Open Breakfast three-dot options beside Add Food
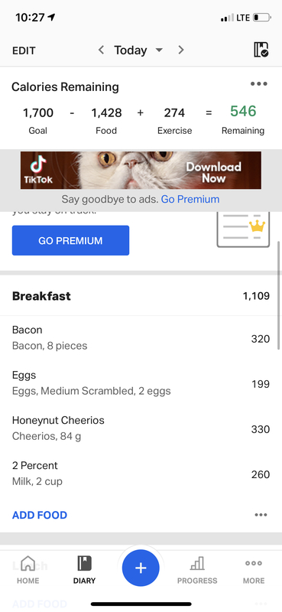The image size is (282, 612). pyautogui.click(x=261, y=515)
